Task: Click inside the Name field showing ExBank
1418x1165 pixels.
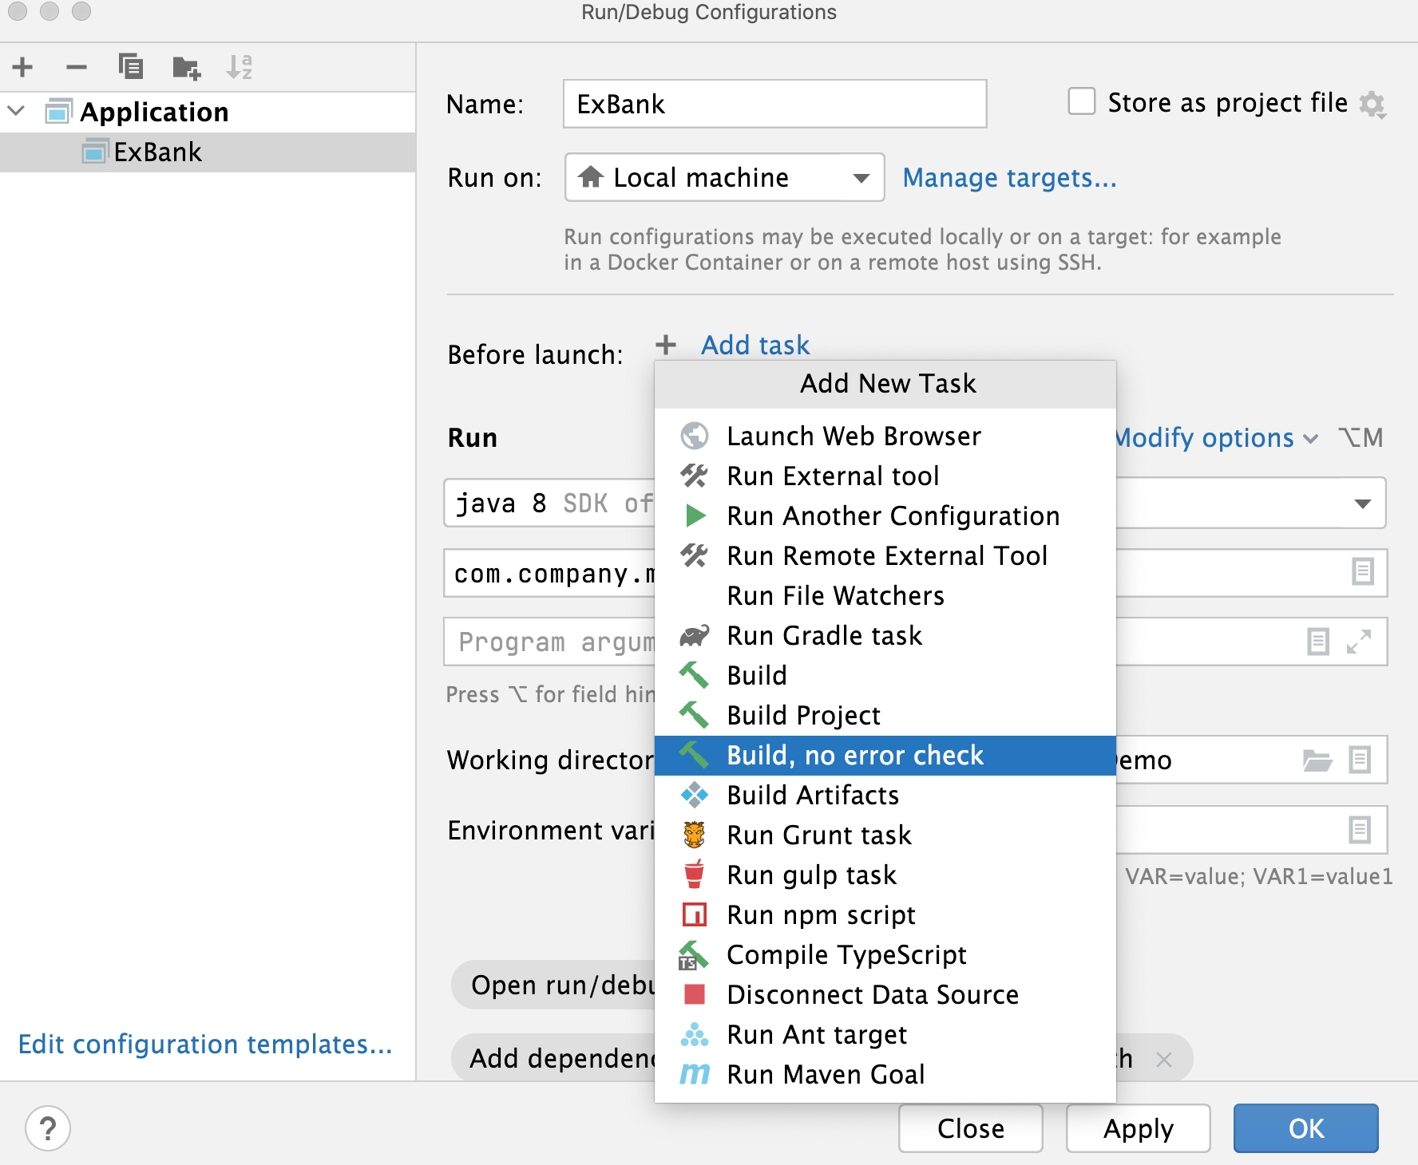Action: (773, 103)
